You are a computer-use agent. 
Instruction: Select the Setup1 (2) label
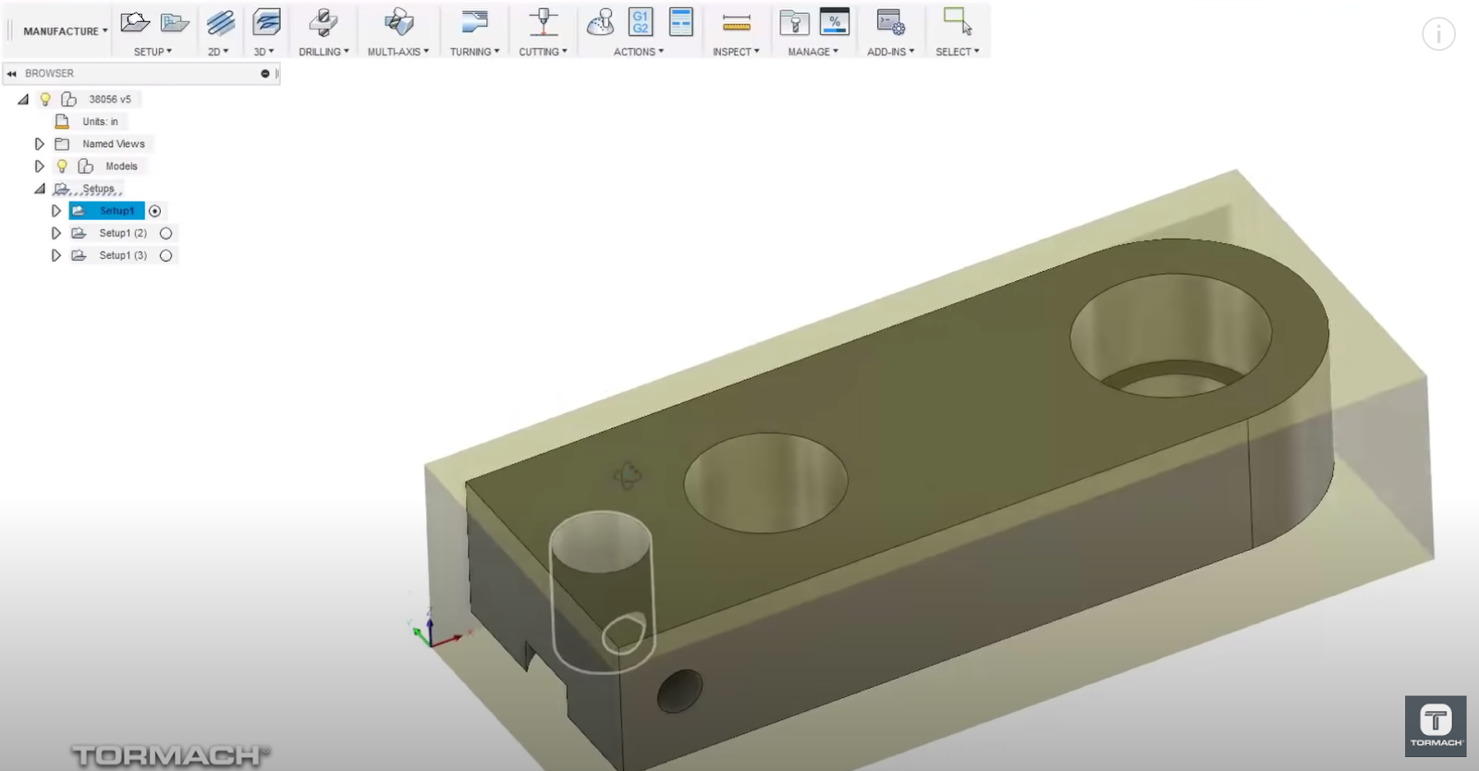pyautogui.click(x=123, y=233)
